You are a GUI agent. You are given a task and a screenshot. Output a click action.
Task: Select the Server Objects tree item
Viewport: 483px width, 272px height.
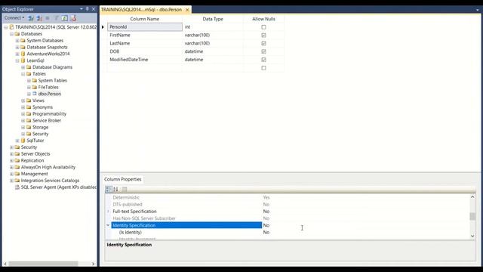[x=35, y=154]
